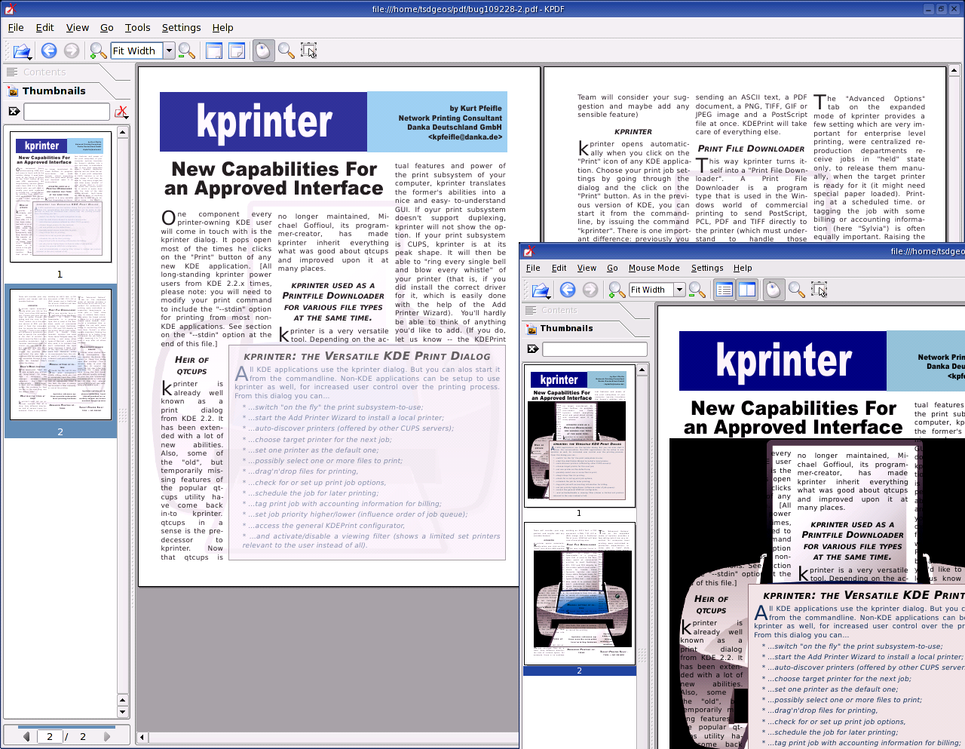The width and height of the screenshot is (965, 749).
Task: Select page 1 thumbnail in back window
Action: 60,197
